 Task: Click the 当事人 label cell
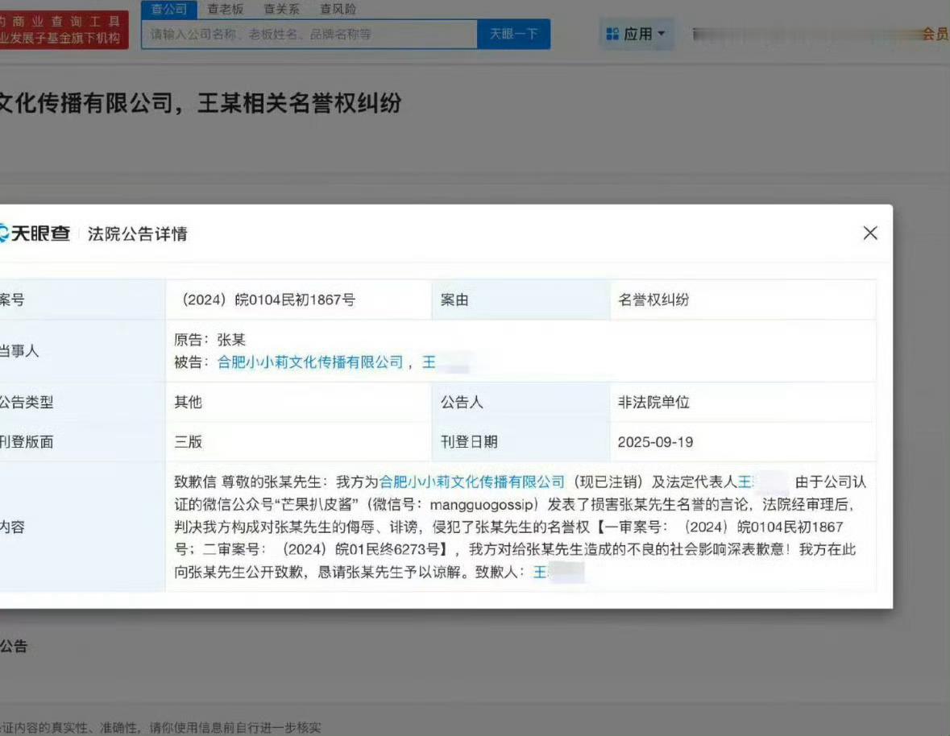pyautogui.click(x=82, y=351)
